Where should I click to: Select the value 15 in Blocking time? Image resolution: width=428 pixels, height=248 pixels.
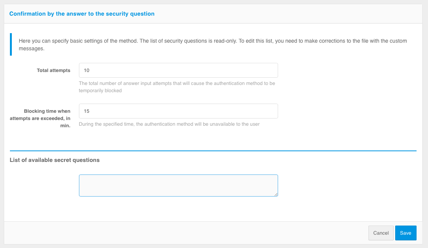(87, 111)
